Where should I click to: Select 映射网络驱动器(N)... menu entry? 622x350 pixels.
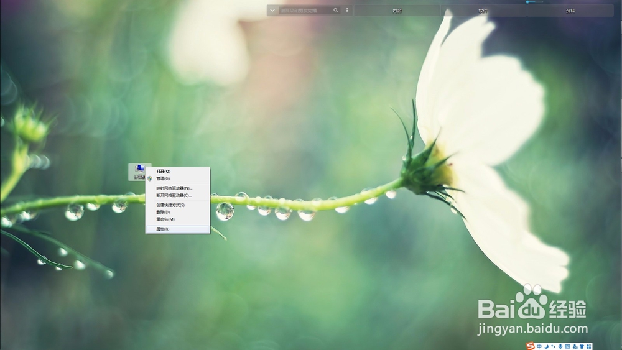178,188
